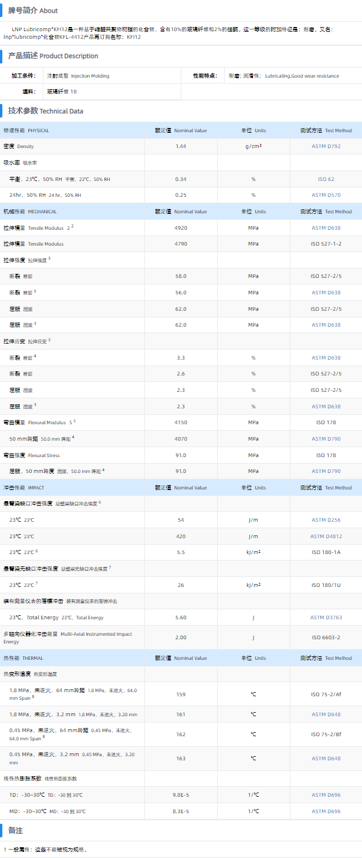Image resolution: width=362 pixels, height=859 pixels.
Task: Select the Injection Molding processing method cell
Action: [78, 76]
